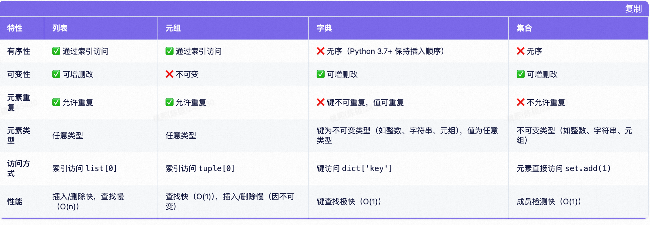The width and height of the screenshot is (650, 225).
Task: Click the 复制 copy button
Action: point(633,9)
